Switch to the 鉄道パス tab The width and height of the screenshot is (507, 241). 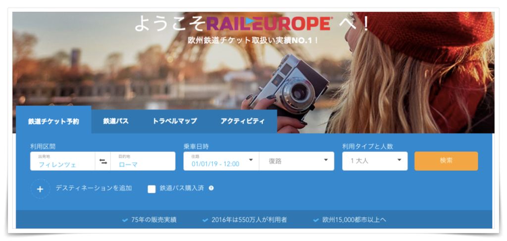(116, 121)
